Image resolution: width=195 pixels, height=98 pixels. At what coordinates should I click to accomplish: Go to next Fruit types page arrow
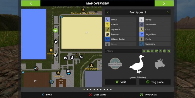(168, 12)
